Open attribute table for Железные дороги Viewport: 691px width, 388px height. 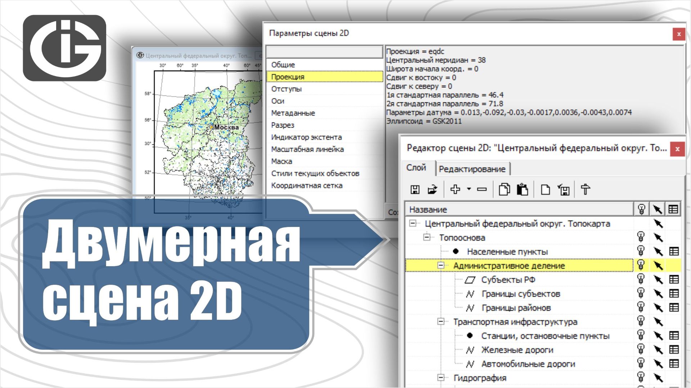point(674,349)
